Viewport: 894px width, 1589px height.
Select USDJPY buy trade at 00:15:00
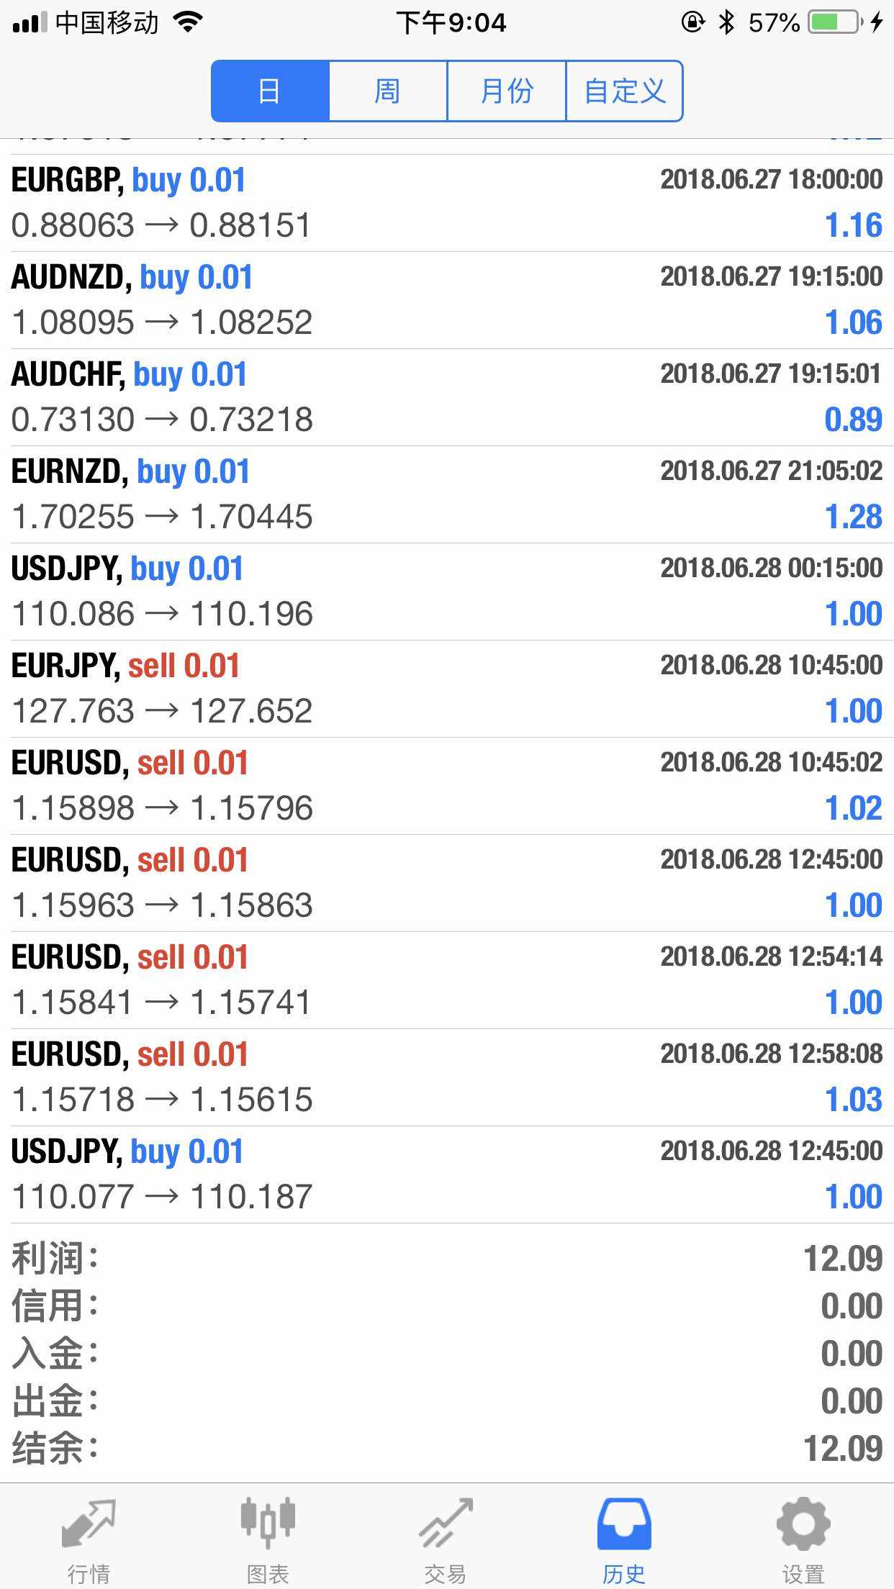pyautogui.click(x=447, y=592)
